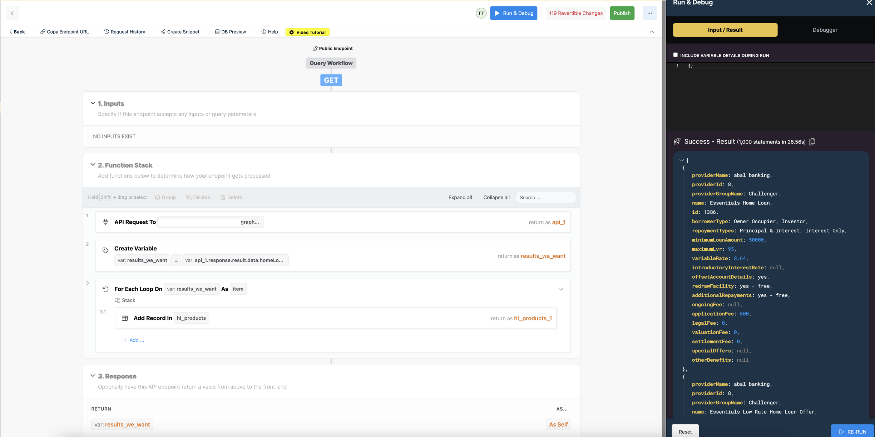Click the JSON input editor containing {}

(x=771, y=96)
